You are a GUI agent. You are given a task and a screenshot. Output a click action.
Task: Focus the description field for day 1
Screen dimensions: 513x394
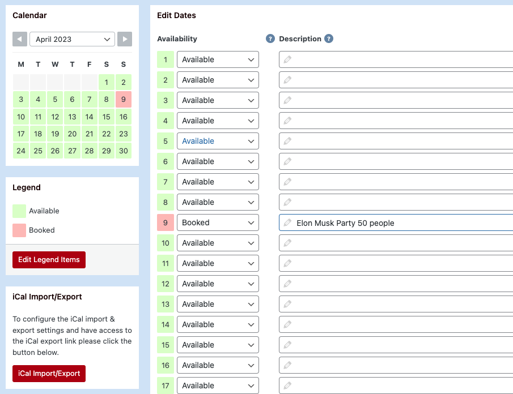[396, 59]
